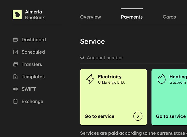Click the Transfers arrows icon

click(15, 64)
